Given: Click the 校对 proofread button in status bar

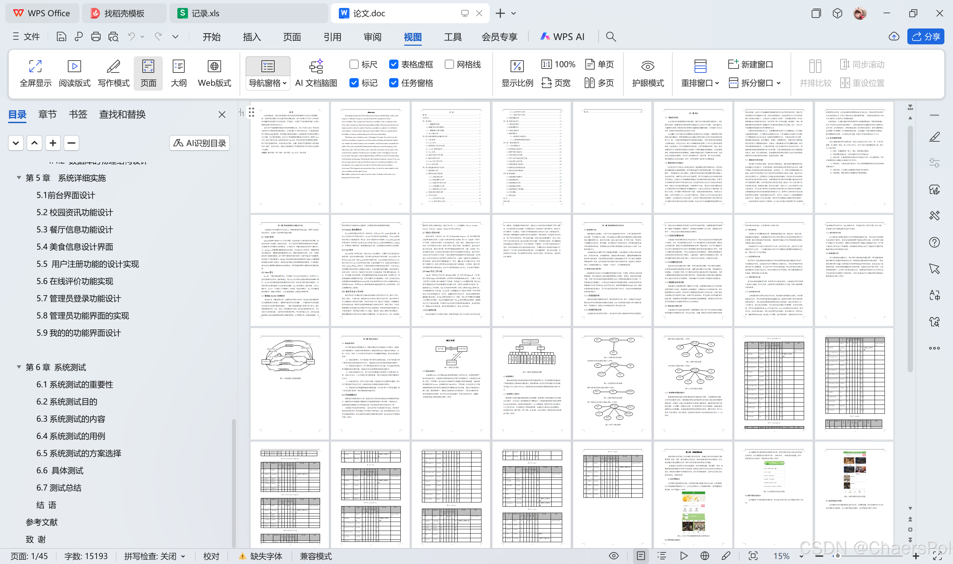Looking at the screenshot, I should tap(211, 556).
